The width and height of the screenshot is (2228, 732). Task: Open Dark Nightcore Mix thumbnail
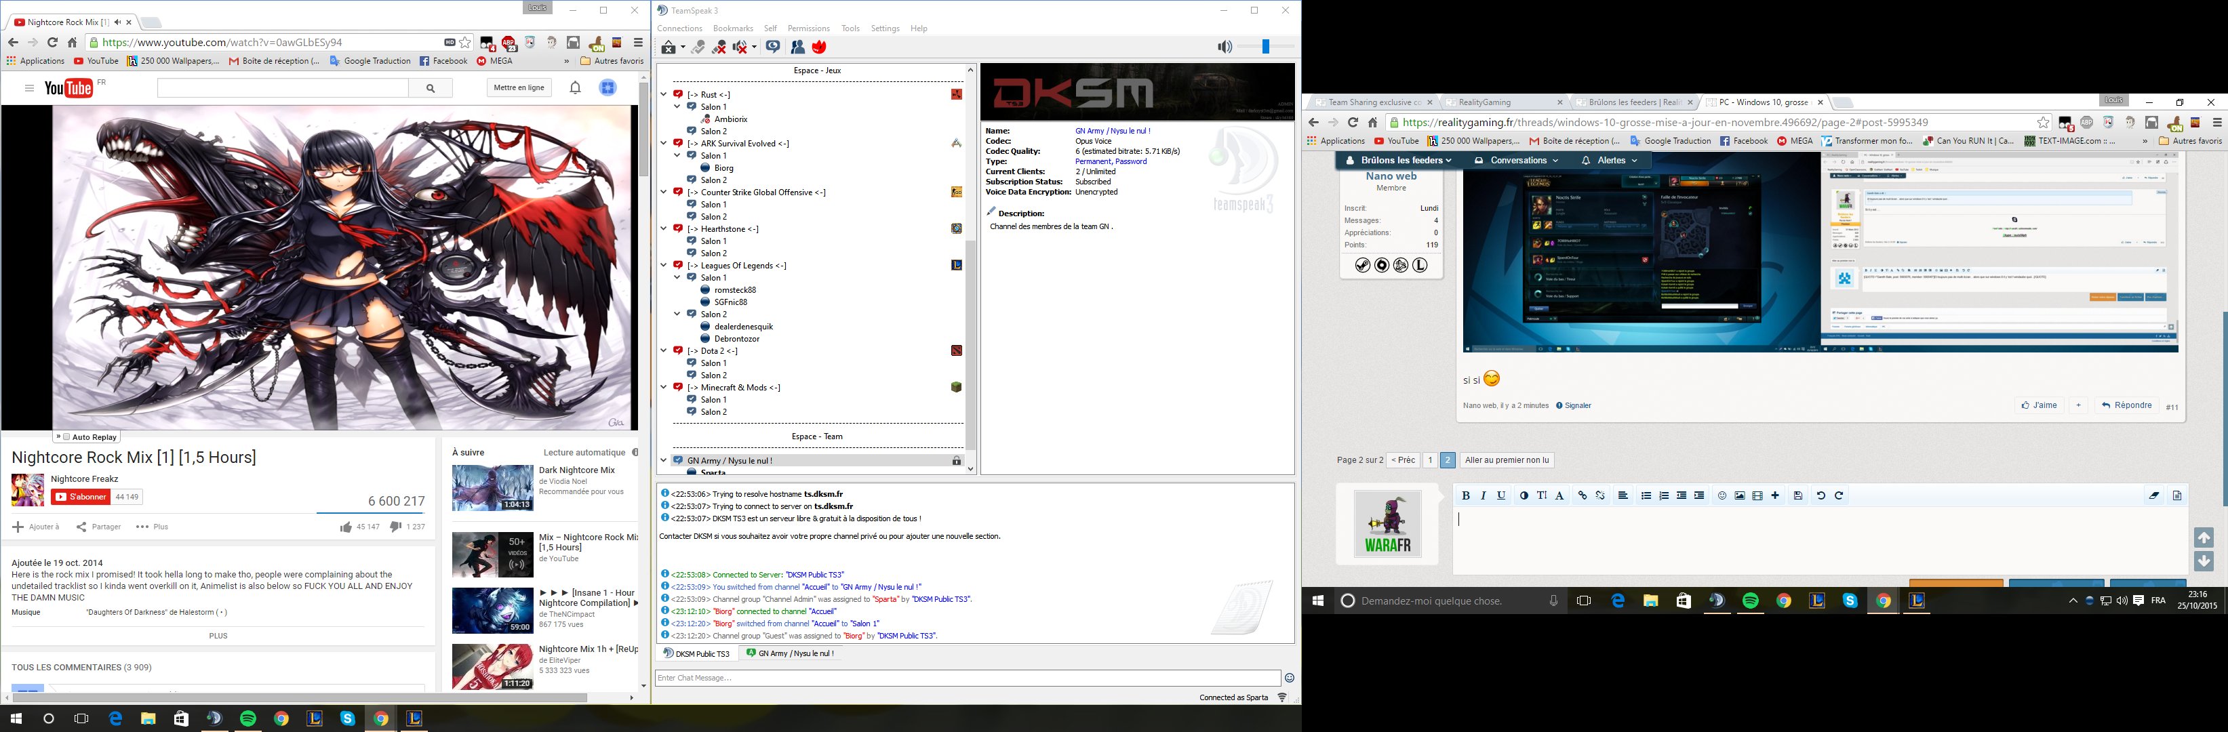pyautogui.click(x=492, y=488)
